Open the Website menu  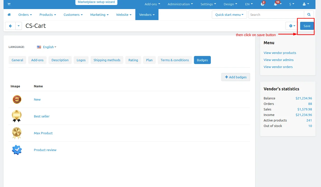pos(124,15)
